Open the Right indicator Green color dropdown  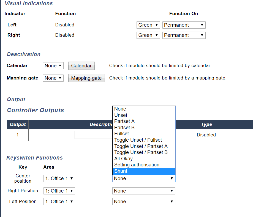(148, 35)
